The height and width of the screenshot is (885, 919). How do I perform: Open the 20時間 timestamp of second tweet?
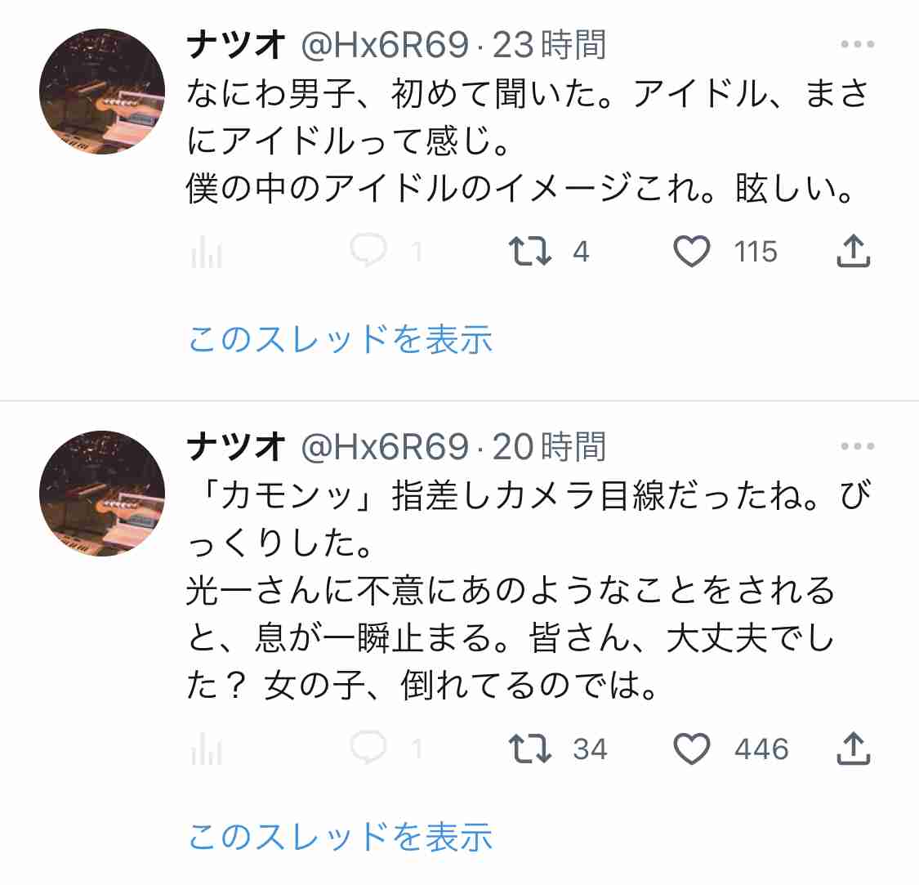549,447
